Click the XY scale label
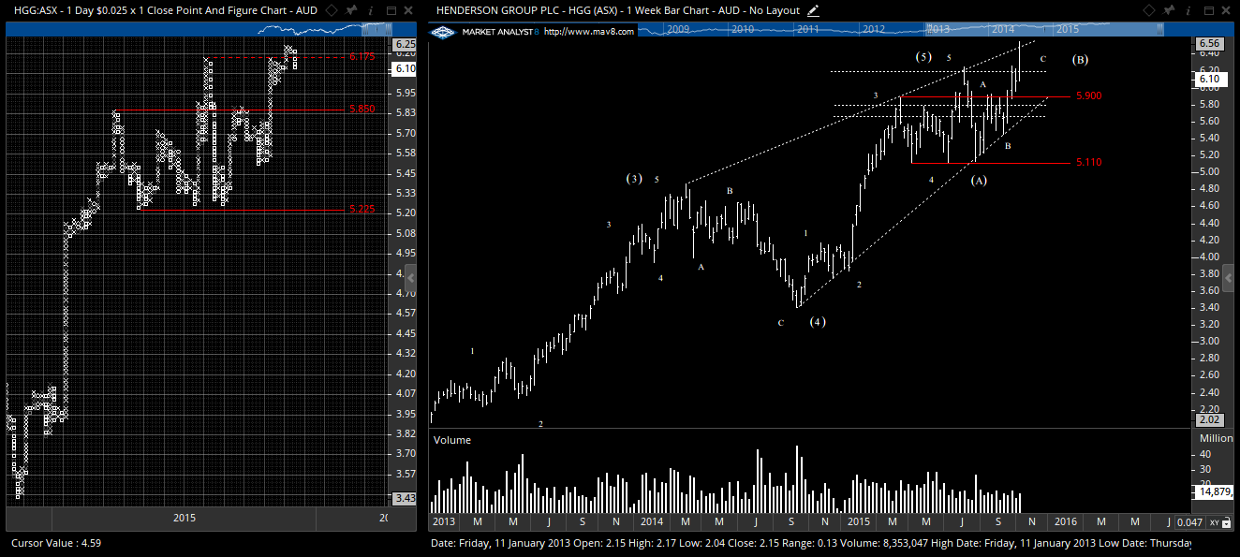 [1214, 522]
